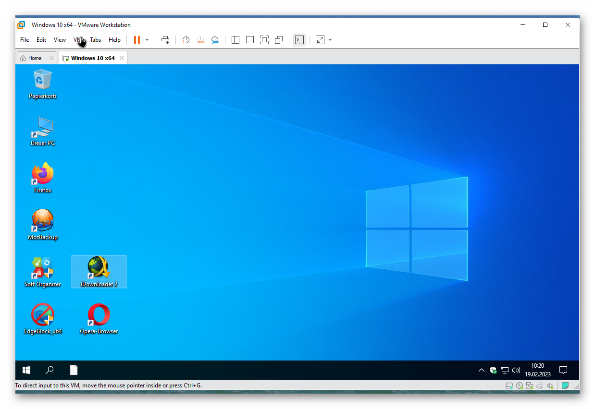
Task: Select the Papierkorb recycle bin icon
Action: pyautogui.click(x=43, y=84)
